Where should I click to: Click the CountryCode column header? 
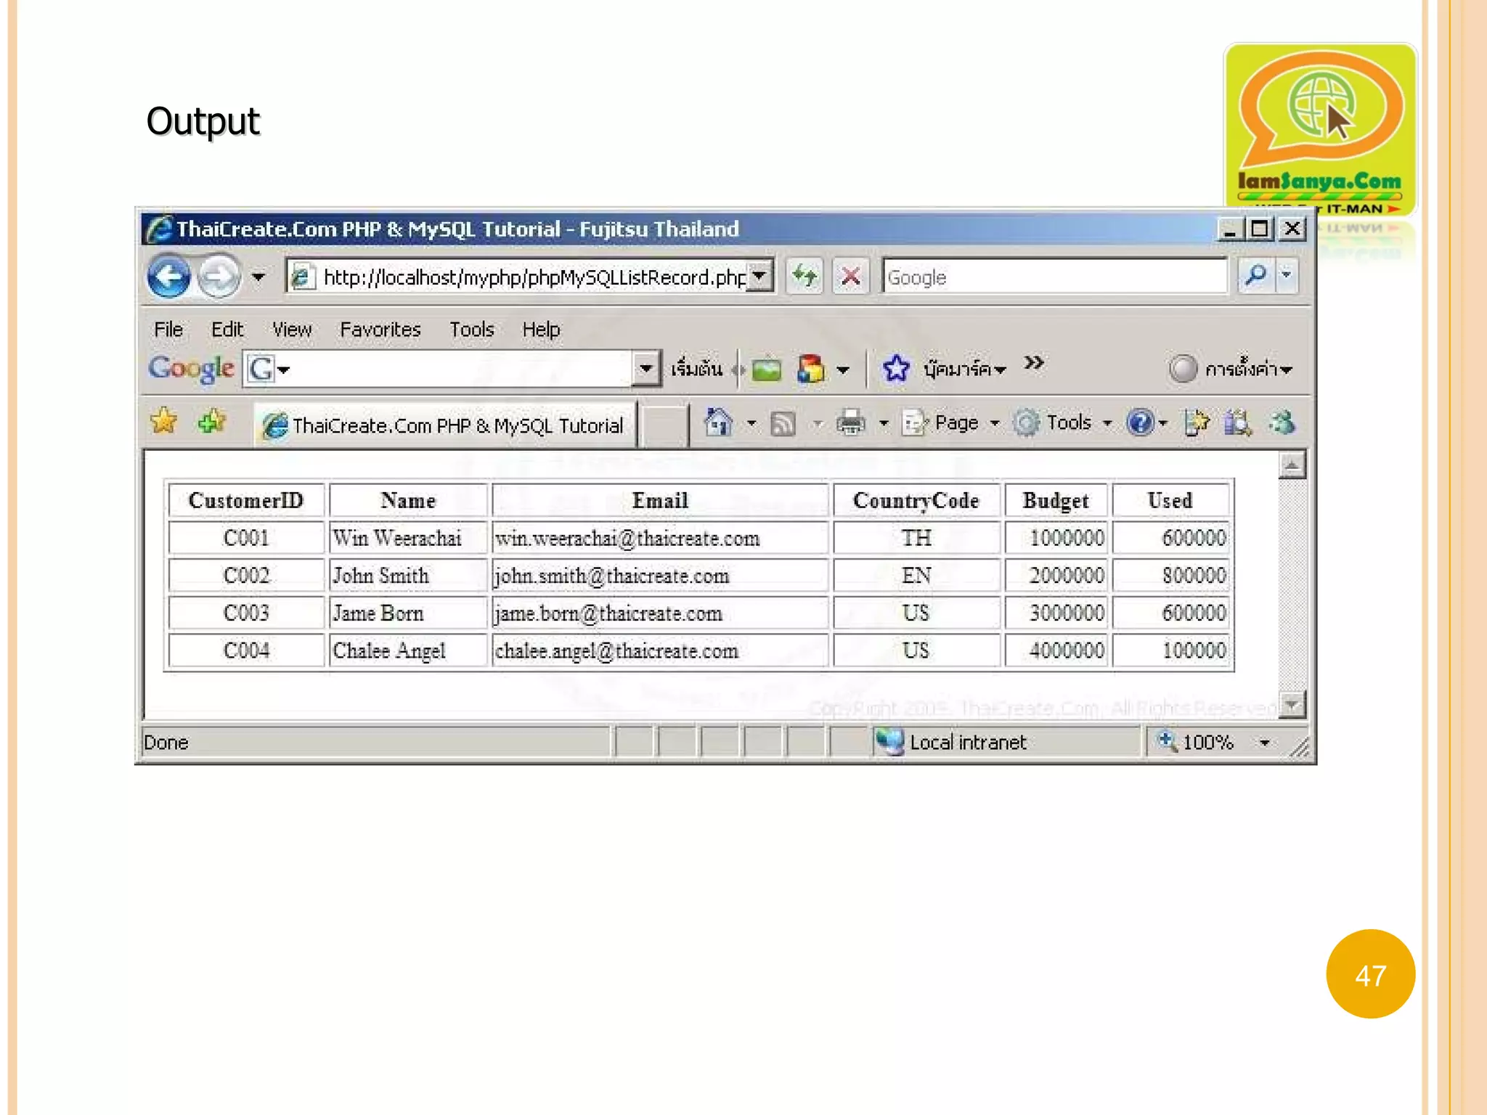916,501
